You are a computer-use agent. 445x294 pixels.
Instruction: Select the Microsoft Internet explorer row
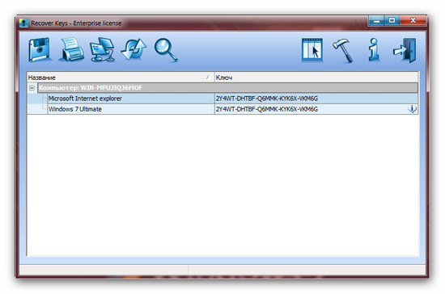coord(222,99)
